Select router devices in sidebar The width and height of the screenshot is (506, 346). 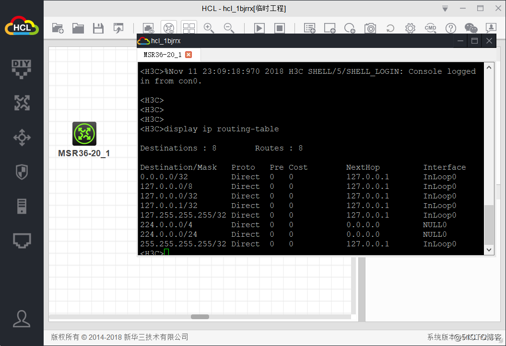[22, 103]
